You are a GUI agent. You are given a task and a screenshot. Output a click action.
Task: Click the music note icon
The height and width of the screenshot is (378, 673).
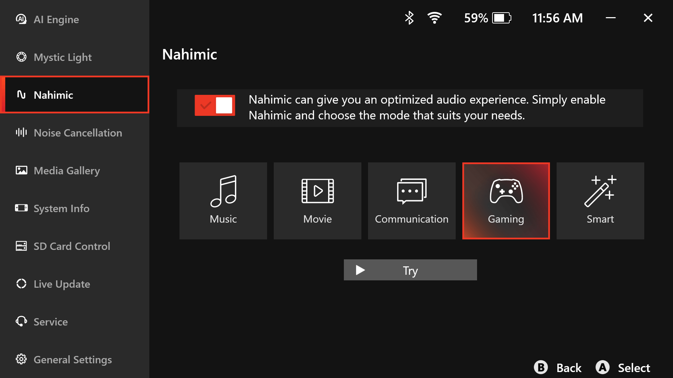pos(223,191)
